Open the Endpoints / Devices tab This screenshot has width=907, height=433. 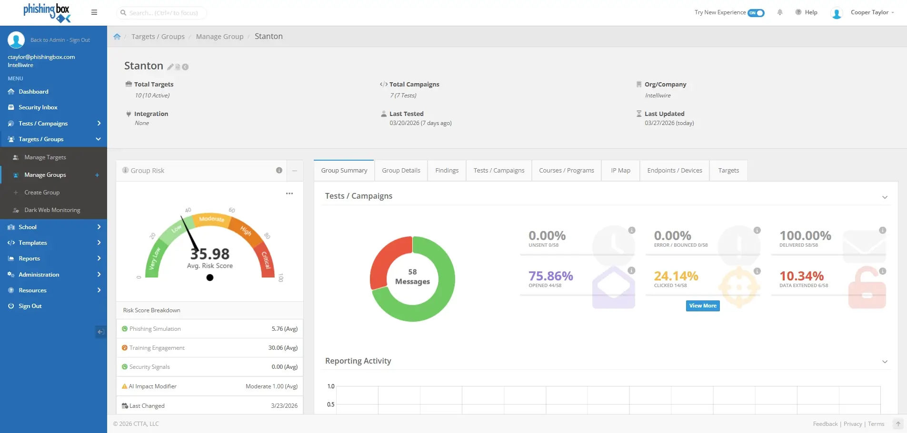(674, 171)
